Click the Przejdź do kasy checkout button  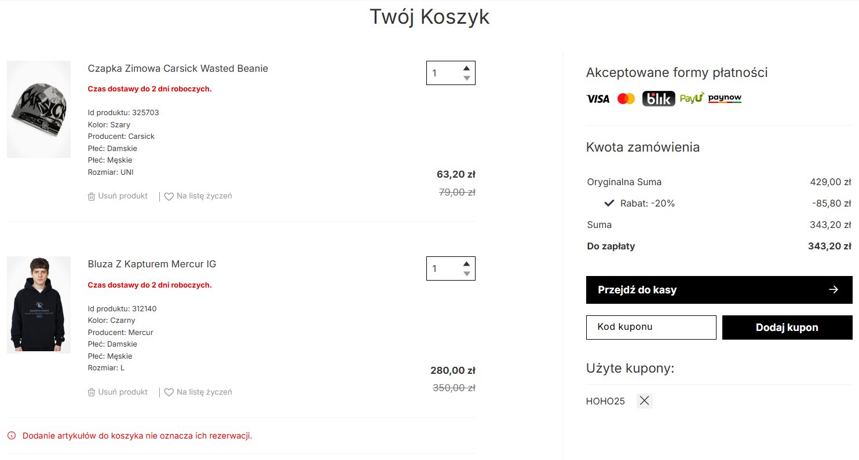pyautogui.click(x=719, y=290)
